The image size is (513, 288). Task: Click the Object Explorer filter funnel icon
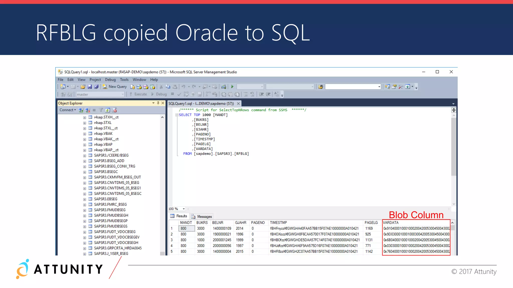point(101,110)
